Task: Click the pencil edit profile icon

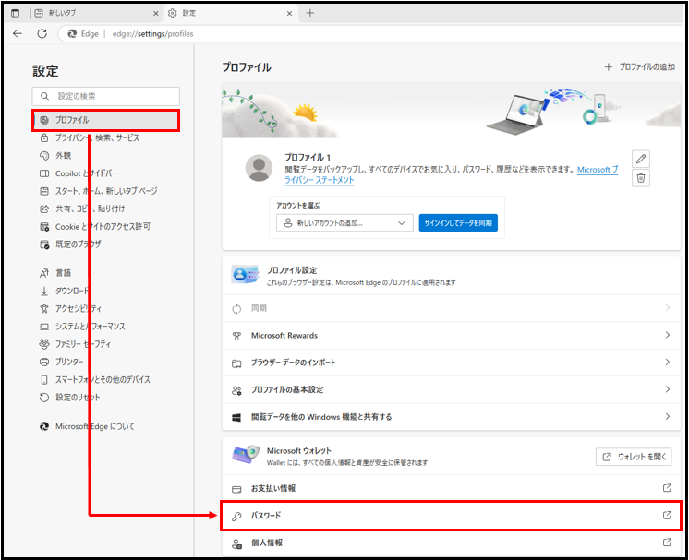Action: tap(641, 159)
